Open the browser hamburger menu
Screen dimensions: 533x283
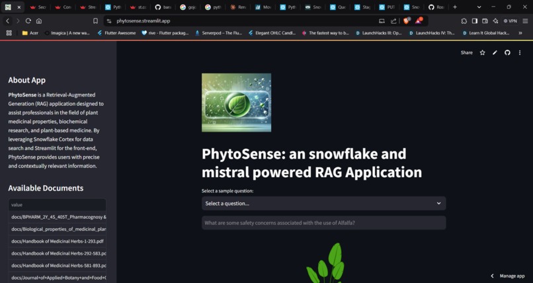[525, 21]
